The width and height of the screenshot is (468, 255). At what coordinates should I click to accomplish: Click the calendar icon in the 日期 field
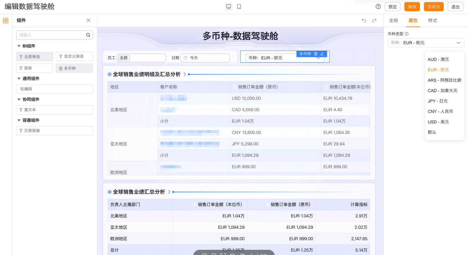point(186,58)
